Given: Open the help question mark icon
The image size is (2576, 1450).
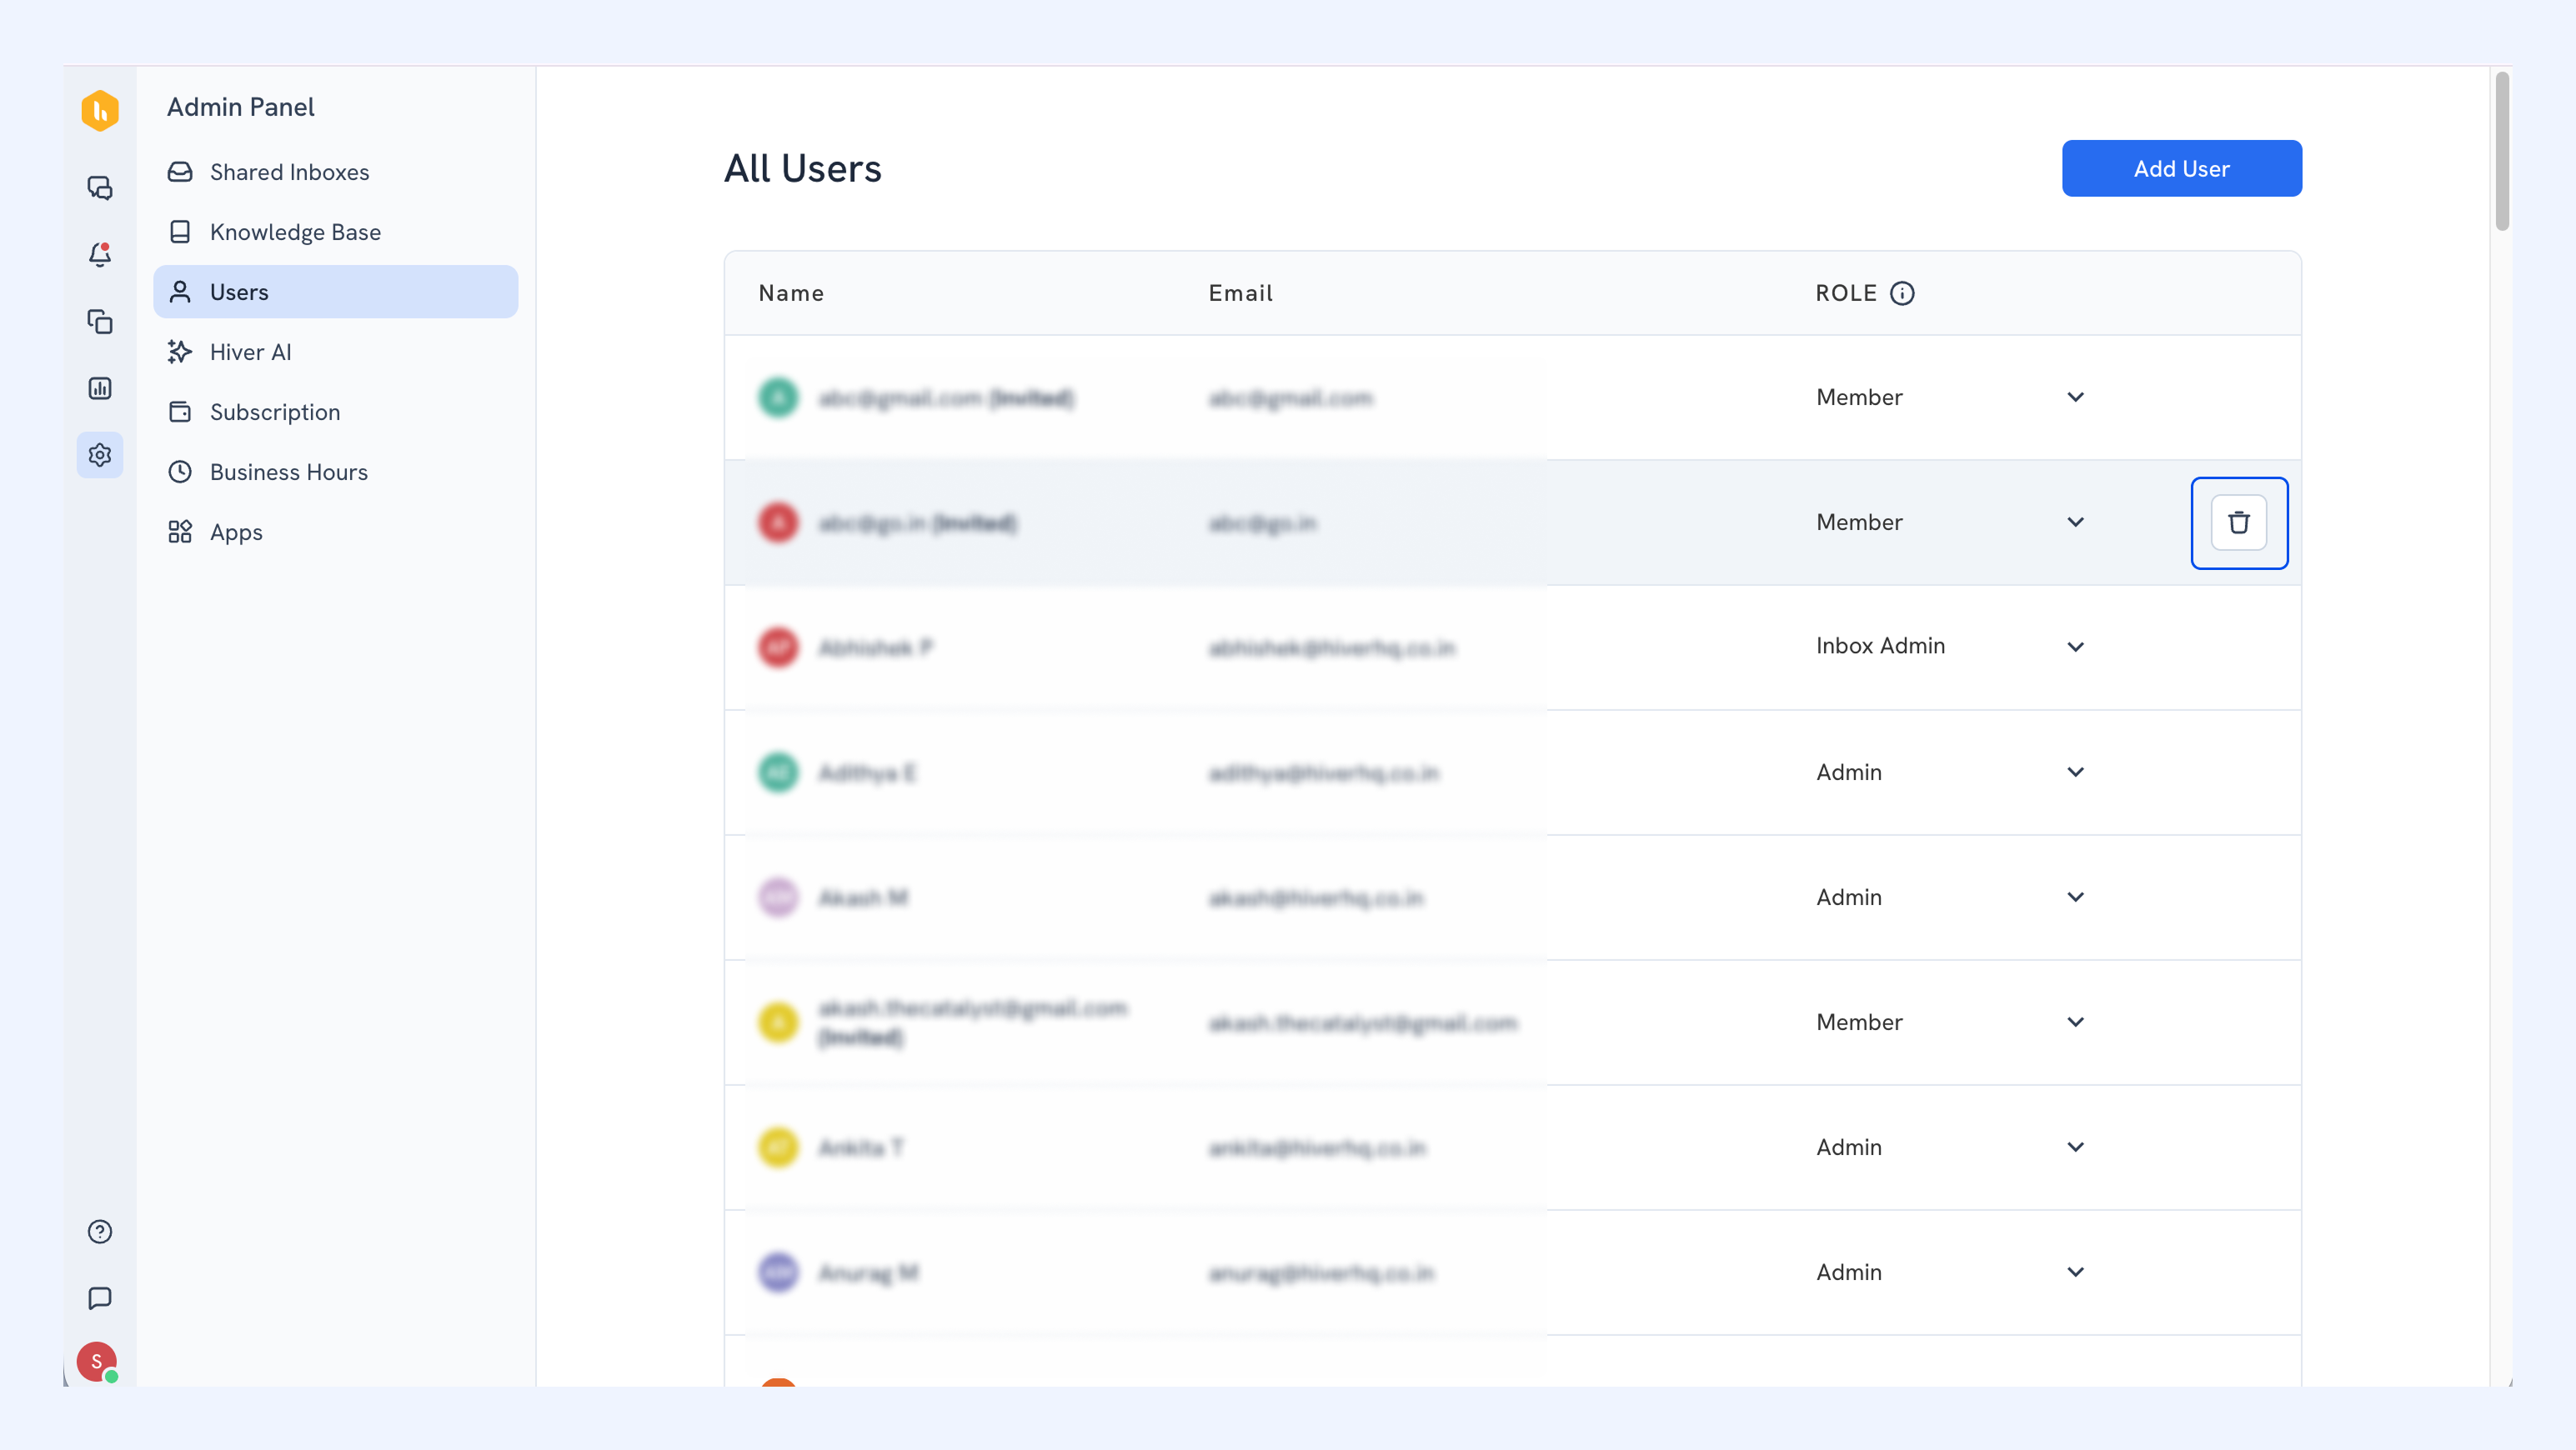Looking at the screenshot, I should click(100, 1231).
